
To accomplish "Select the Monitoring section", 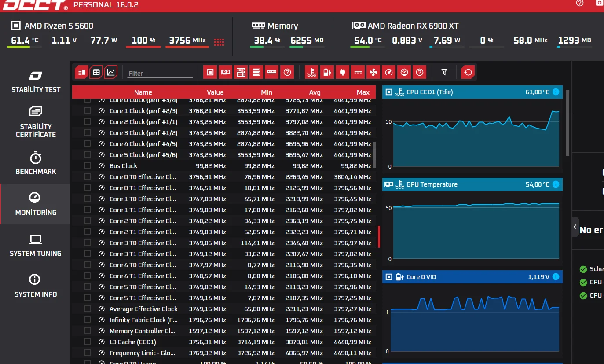I will 36,204.
